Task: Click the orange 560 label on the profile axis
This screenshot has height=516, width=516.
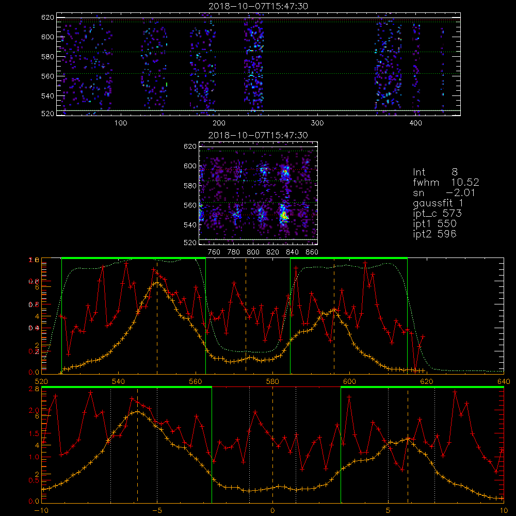Action: click(x=196, y=381)
